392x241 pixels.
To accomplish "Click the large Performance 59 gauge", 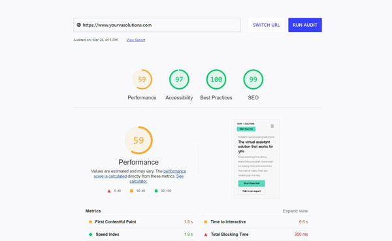I will click(139, 140).
